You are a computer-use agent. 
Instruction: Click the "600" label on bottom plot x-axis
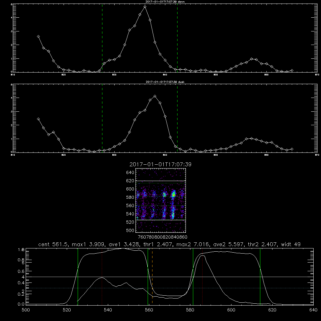(231, 310)
